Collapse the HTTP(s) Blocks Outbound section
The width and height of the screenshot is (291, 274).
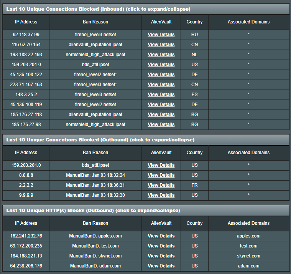point(146,210)
